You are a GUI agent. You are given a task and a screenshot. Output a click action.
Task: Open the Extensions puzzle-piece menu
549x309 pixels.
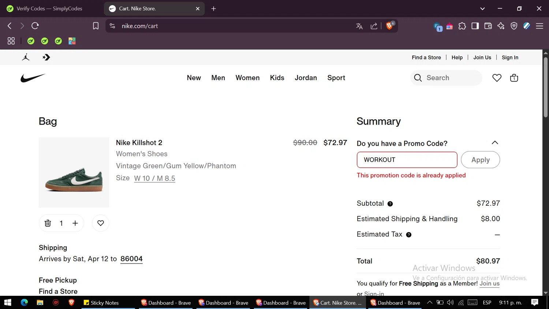pyautogui.click(x=462, y=26)
